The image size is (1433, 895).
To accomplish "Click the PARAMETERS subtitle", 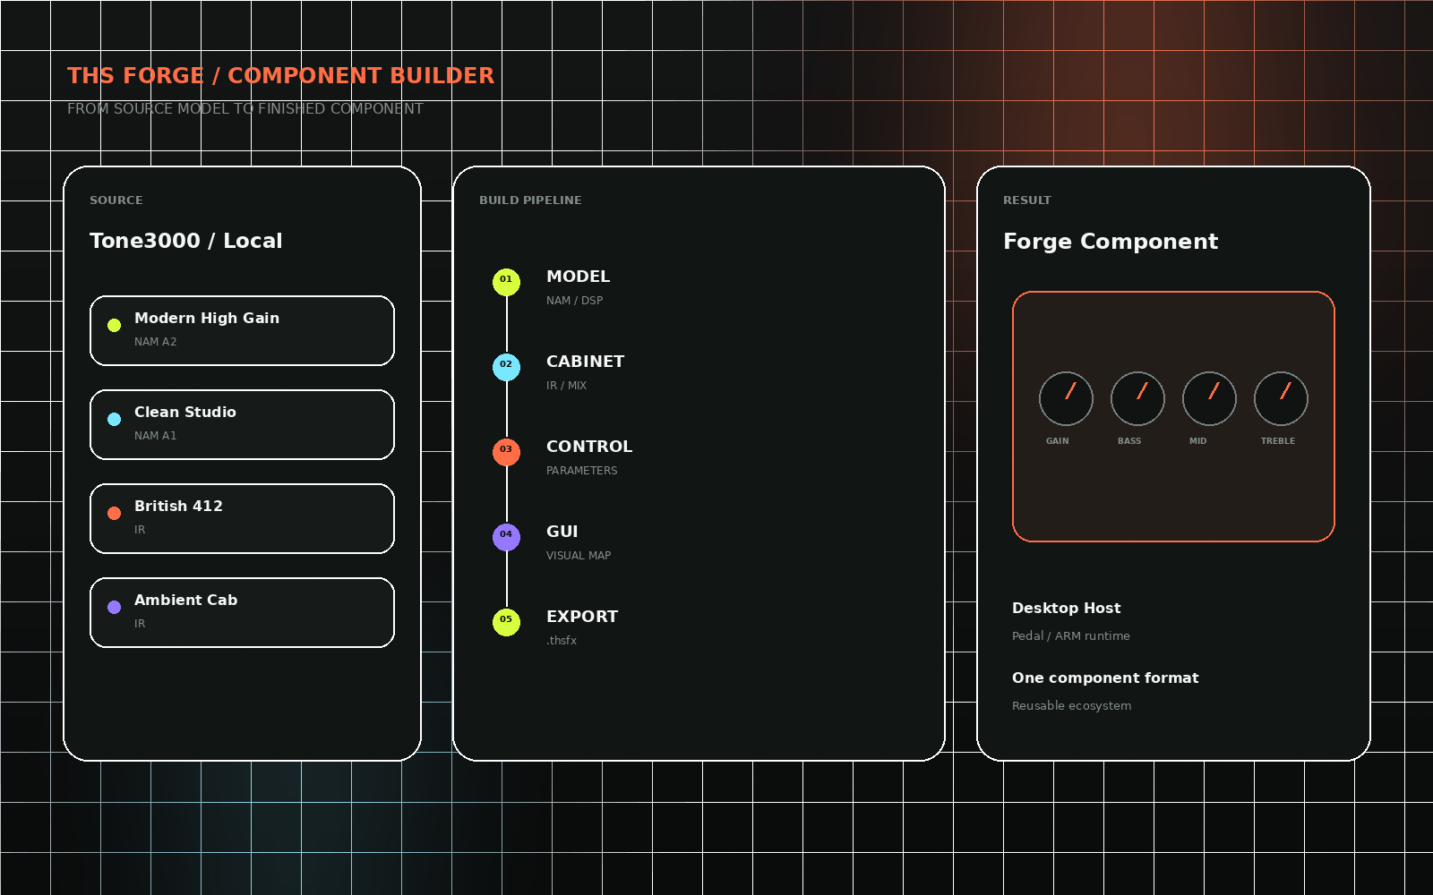I will (581, 471).
